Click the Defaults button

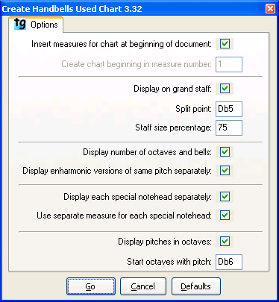pos(196,286)
